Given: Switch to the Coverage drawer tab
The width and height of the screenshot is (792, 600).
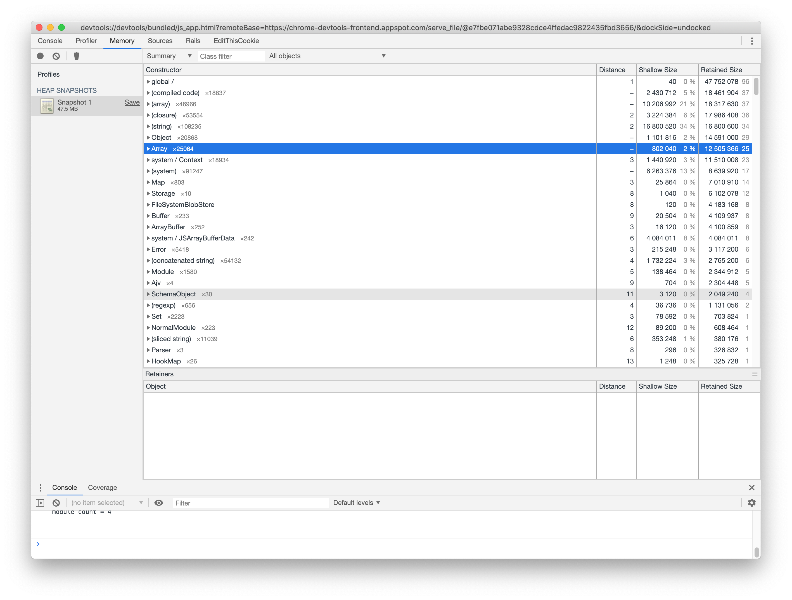Looking at the screenshot, I should 102,488.
